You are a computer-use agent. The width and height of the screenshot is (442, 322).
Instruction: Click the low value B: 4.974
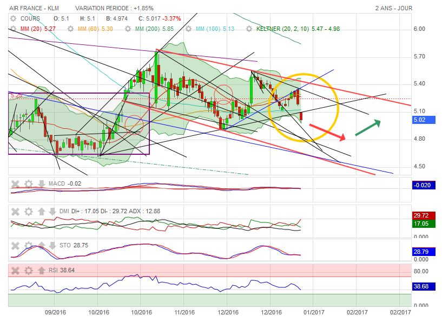click(x=117, y=18)
